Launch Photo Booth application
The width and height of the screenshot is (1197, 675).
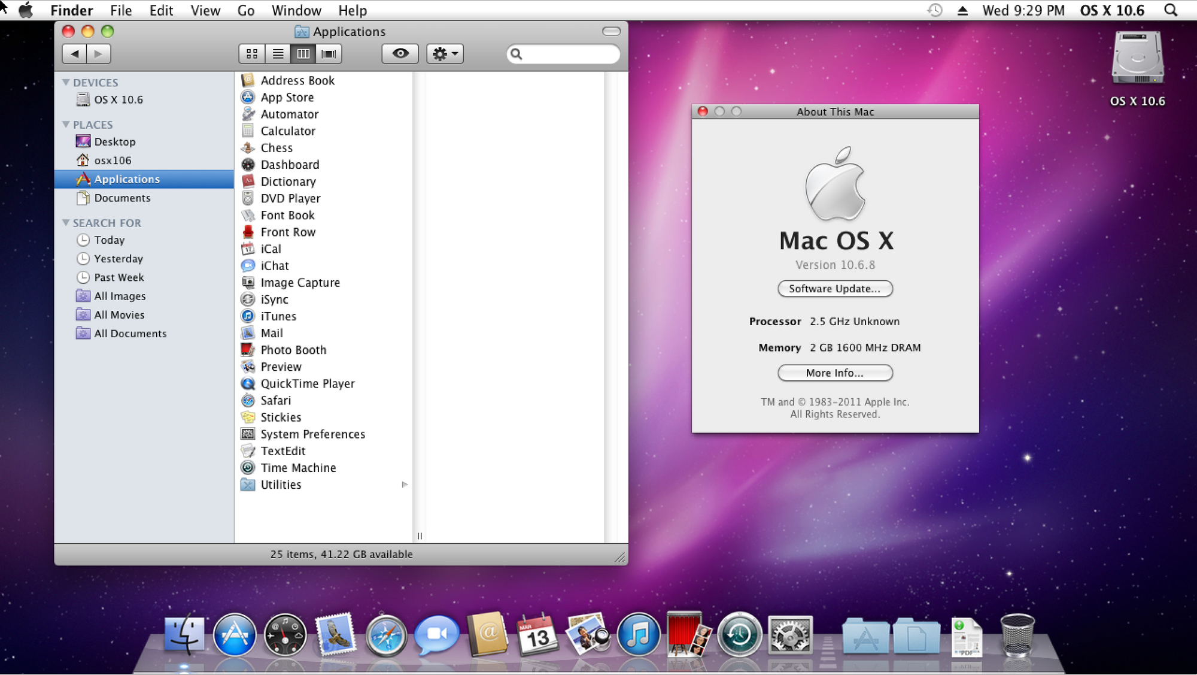click(292, 349)
